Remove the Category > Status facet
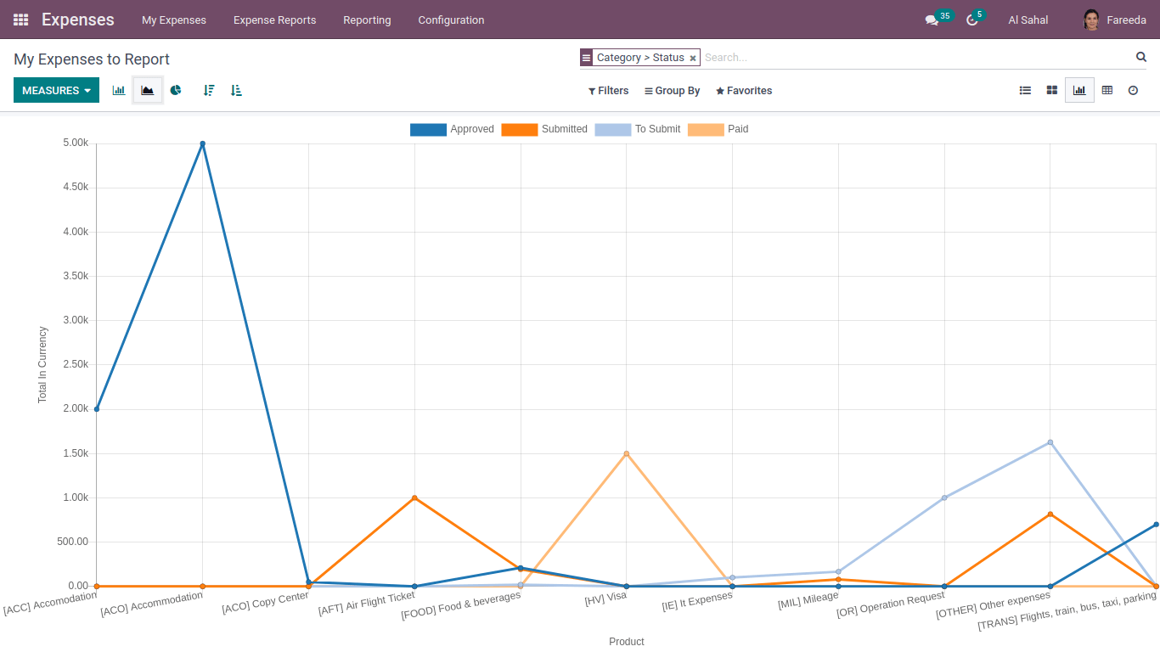 [x=693, y=58]
